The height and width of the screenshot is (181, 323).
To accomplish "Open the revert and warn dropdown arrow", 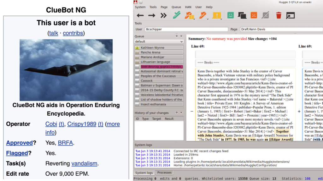I will tap(194, 19).
